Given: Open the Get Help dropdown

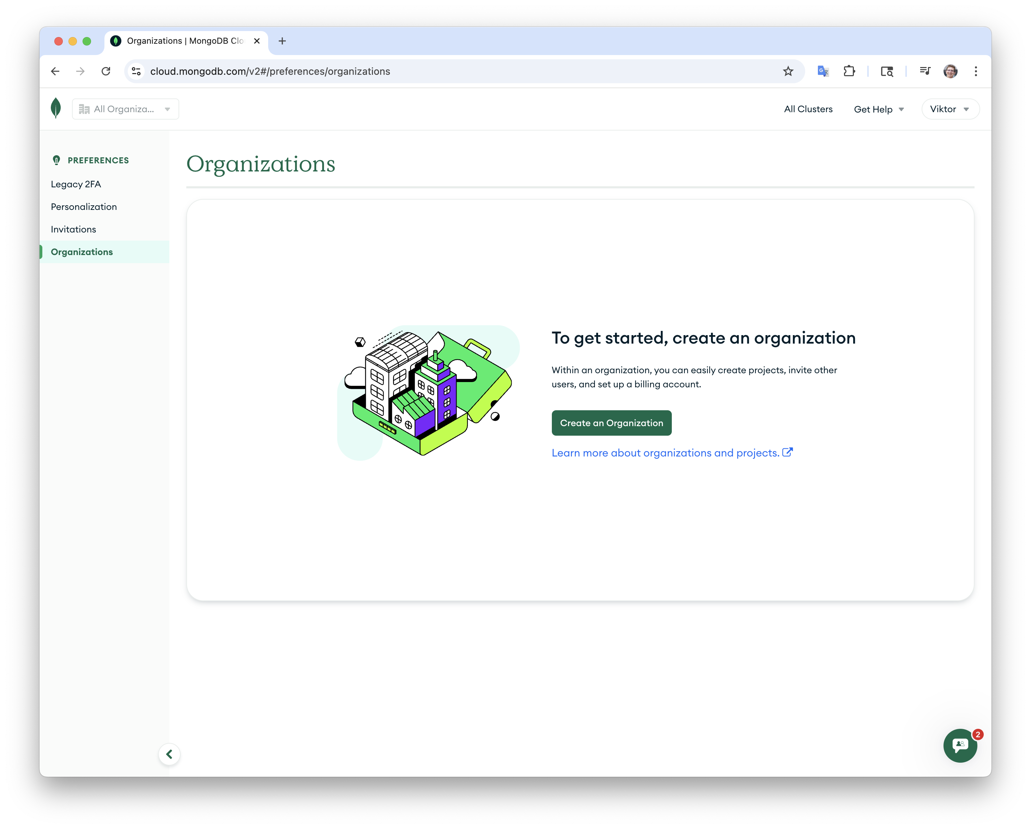Looking at the screenshot, I should click(x=879, y=109).
